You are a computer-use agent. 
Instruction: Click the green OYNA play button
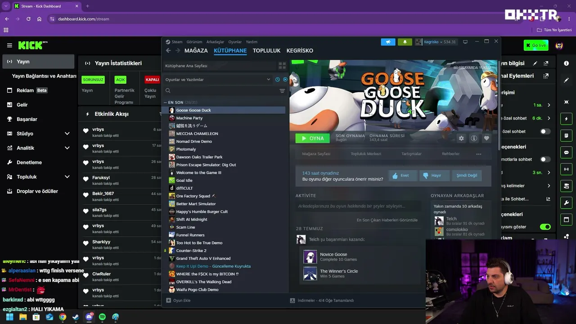click(x=312, y=138)
